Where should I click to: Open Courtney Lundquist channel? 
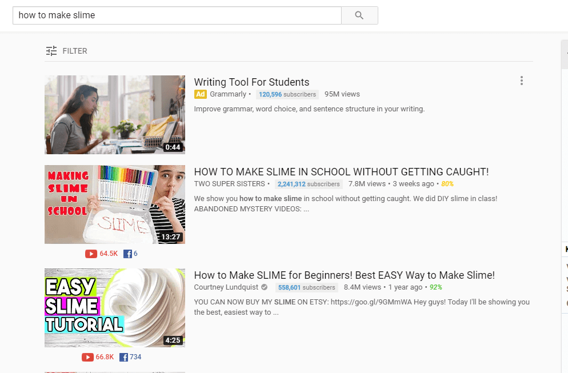[226, 287]
